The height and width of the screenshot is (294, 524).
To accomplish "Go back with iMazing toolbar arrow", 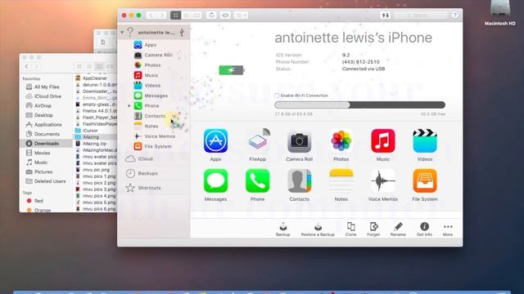I will click(x=151, y=16).
